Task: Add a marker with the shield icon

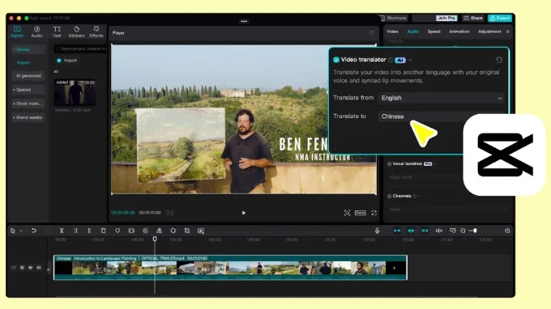Action: click(117, 231)
